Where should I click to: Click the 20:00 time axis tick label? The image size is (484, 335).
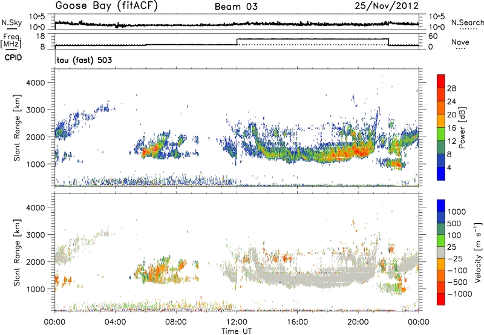pyautogui.click(x=358, y=322)
